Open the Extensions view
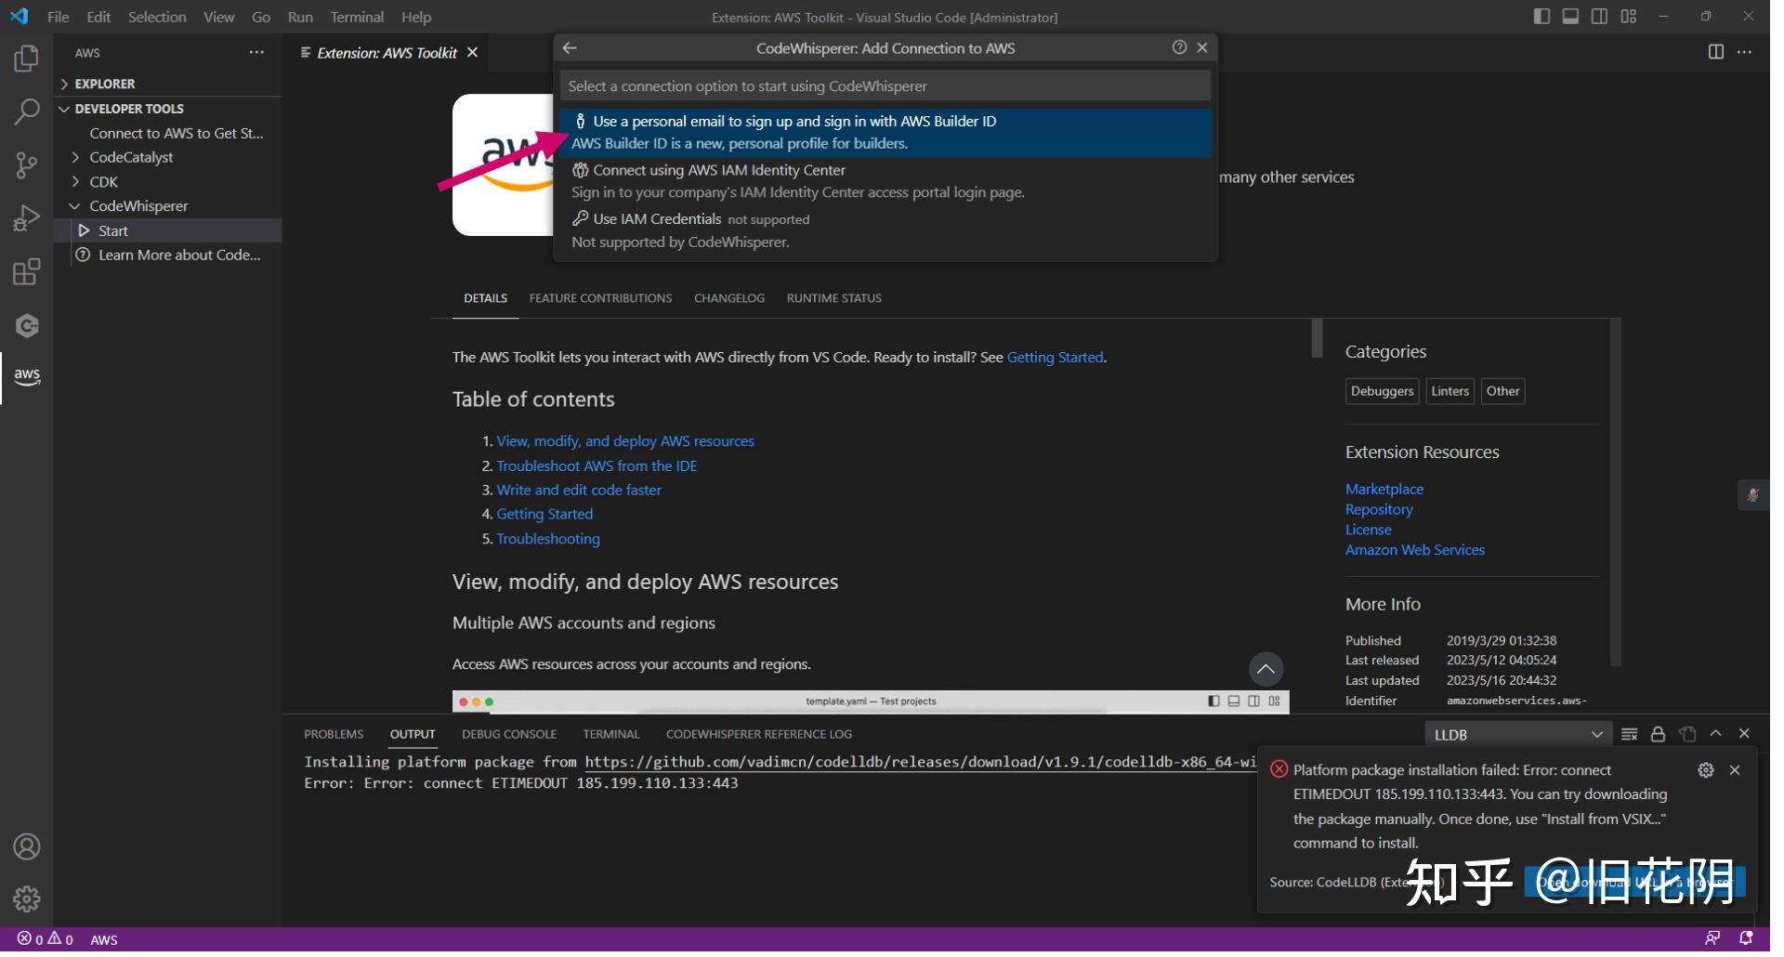 coord(26,271)
